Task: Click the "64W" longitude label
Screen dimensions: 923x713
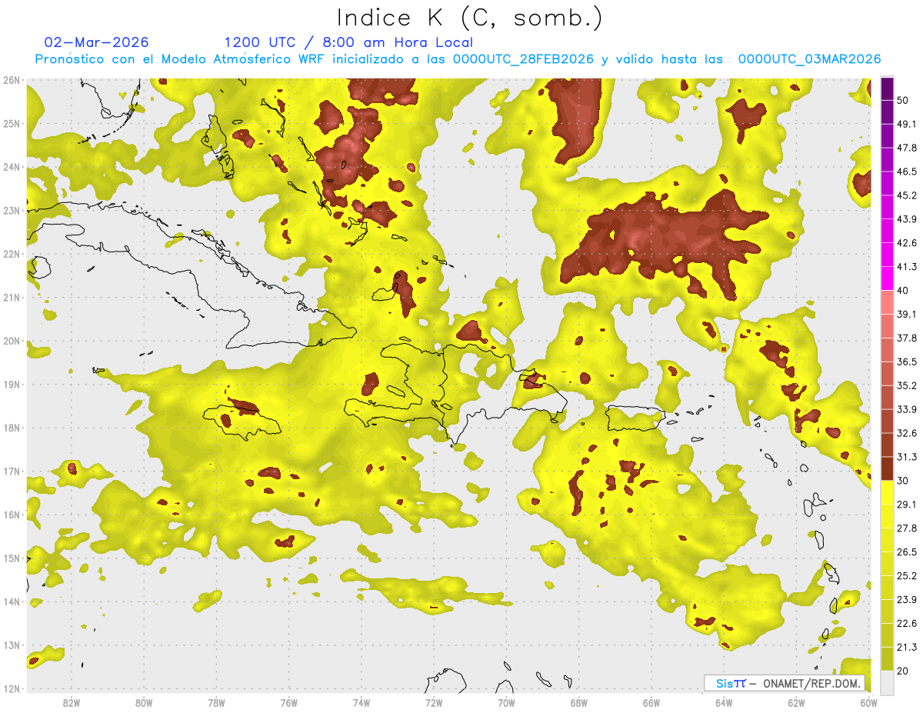Action: [724, 703]
